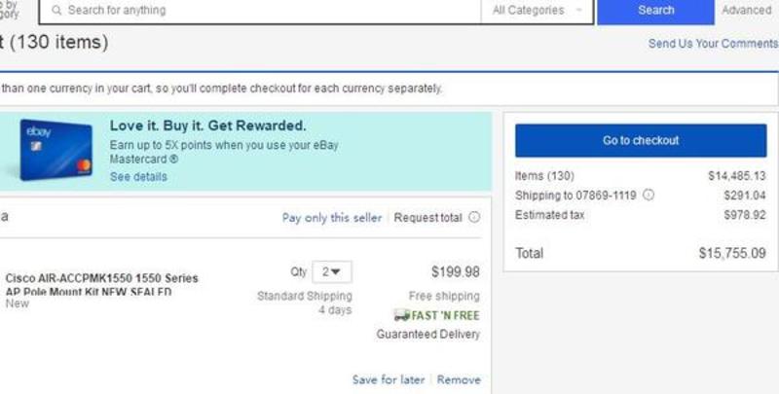Open the All Categories dropdown

coord(538,11)
